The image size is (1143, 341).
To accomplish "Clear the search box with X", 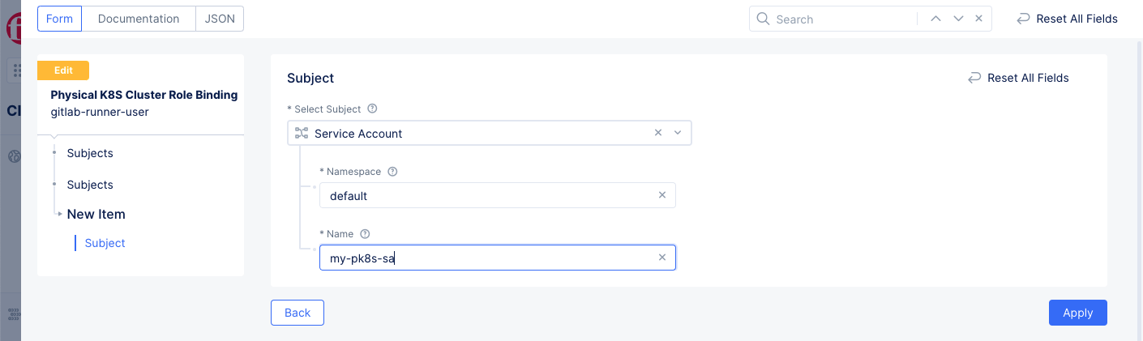I will tap(979, 19).
